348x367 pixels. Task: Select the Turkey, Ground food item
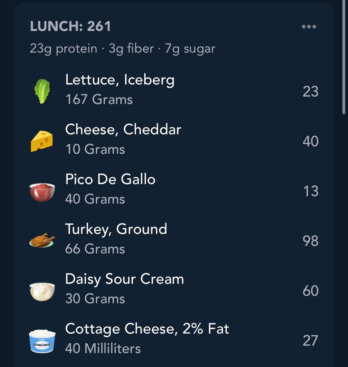coord(116,229)
